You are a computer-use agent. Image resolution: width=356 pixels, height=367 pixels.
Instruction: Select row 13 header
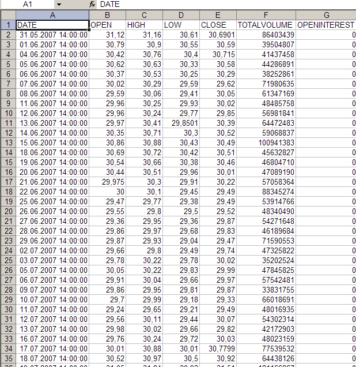(x=7, y=143)
